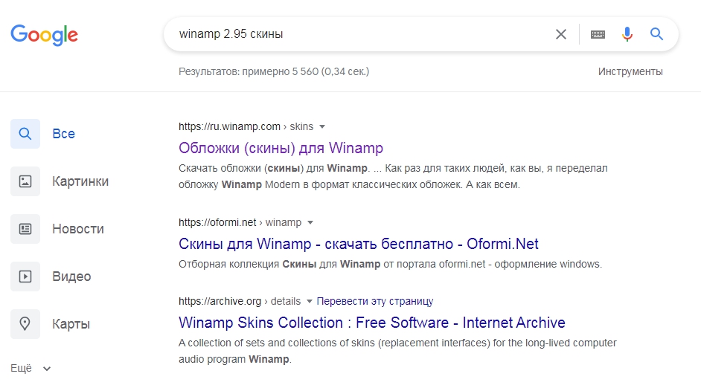Switch to Картинки results
Viewport: 701px width, 388px height.
pos(80,181)
